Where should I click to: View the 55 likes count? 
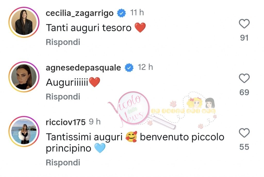244,147
